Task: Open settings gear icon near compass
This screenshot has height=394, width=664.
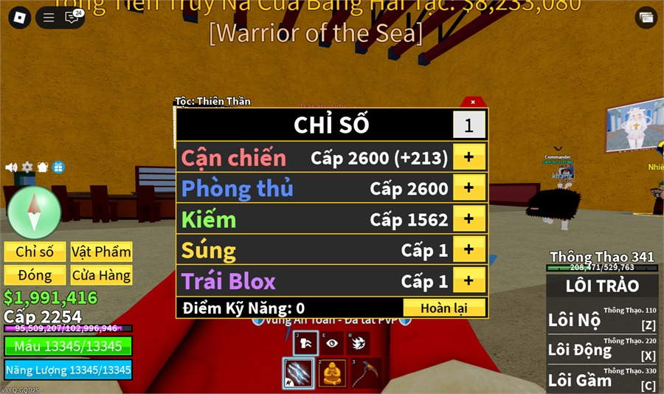Action: click(27, 167)
